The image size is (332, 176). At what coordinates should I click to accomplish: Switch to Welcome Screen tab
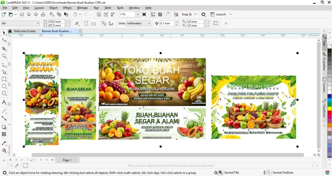pos(25,31)
